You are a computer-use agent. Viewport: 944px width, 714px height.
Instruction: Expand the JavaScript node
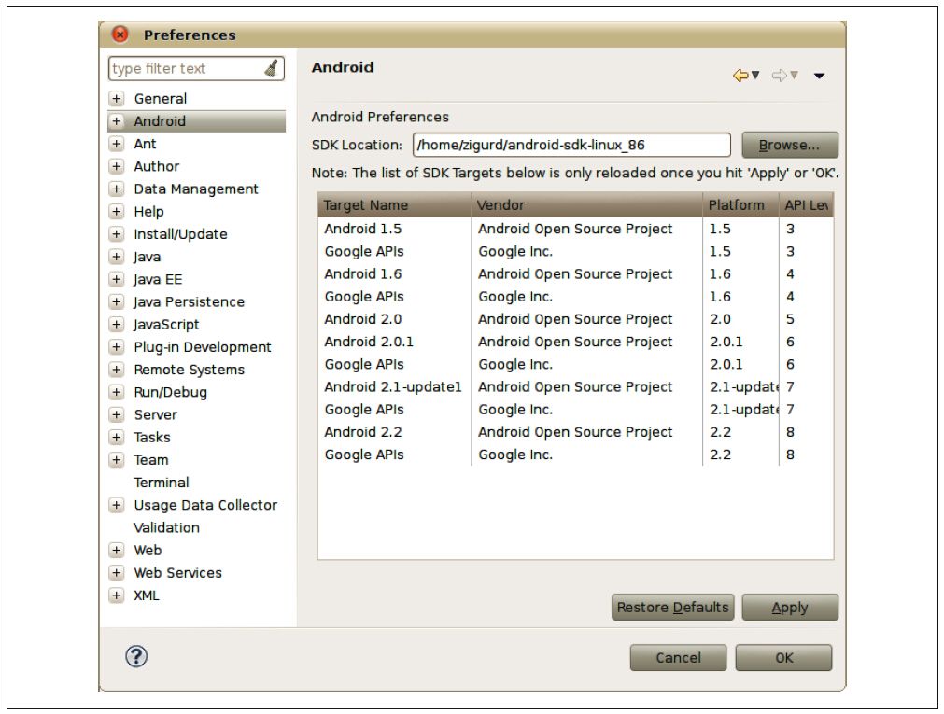pyautogui.click(x=117, y=324)
